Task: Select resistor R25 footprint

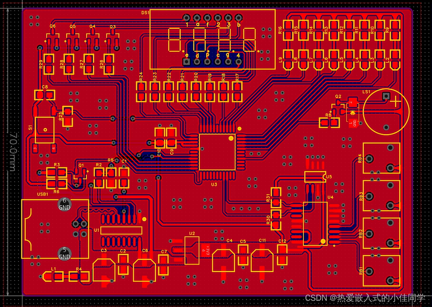Action: pos(68,116)
